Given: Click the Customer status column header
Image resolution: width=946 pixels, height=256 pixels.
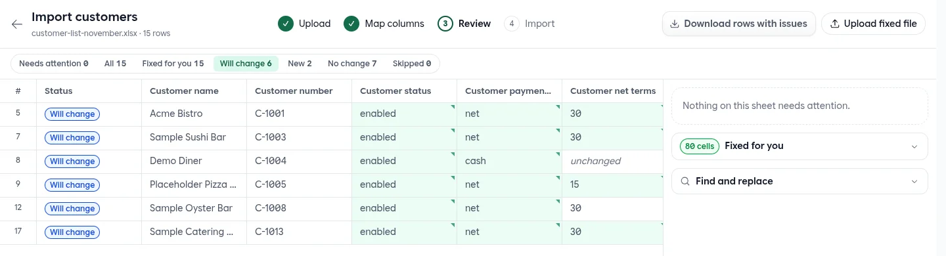Looking at the screenshot, I should (404, 91).
